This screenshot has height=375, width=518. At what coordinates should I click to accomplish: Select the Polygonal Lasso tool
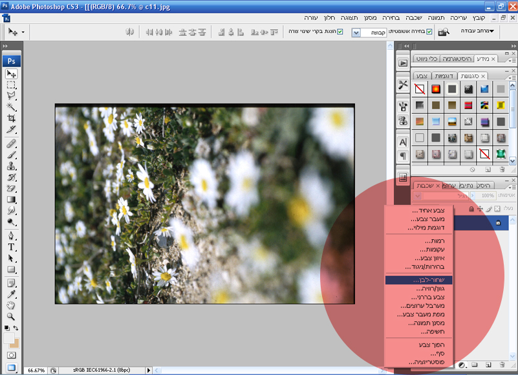pos(11,96)
